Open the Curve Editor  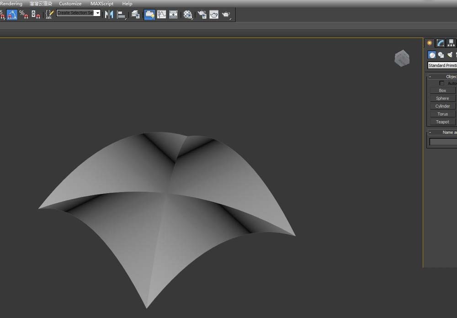pyautogui.click(x=161, y=14)
